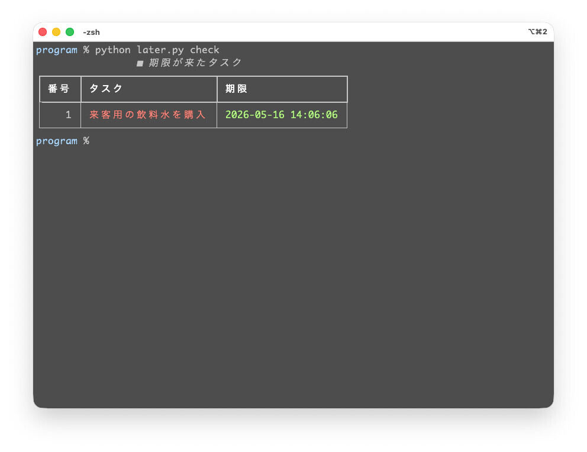Minimize the terminal with yellow button

click(x=56, y=32)
